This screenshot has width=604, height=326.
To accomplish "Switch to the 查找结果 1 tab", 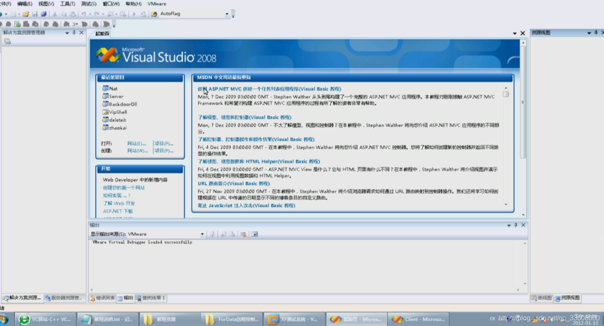I will 151,298.
